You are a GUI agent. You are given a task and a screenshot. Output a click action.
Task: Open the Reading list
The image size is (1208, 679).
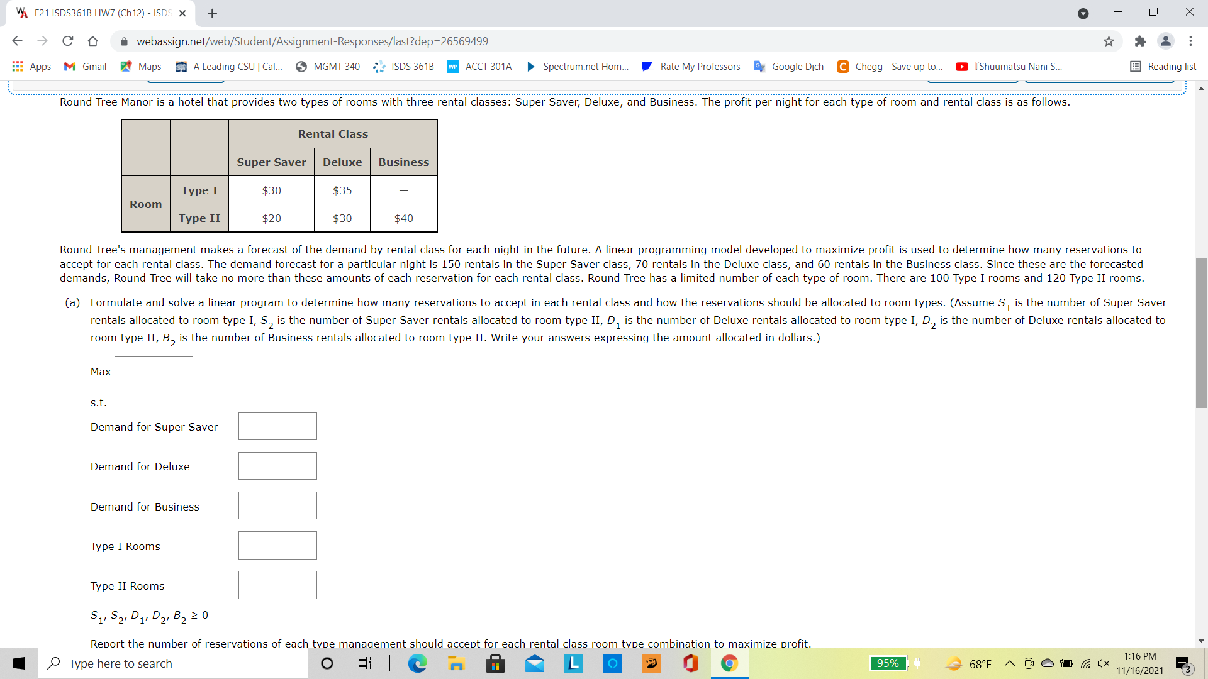pos(1163,66)
